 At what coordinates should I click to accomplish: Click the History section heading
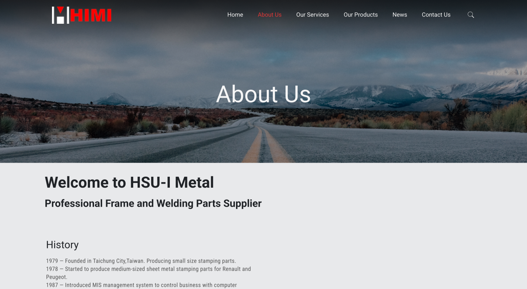[62, 245]
